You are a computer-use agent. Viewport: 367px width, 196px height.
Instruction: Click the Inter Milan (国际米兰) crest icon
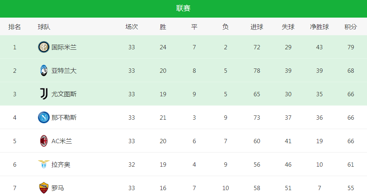tap(44, 47)
